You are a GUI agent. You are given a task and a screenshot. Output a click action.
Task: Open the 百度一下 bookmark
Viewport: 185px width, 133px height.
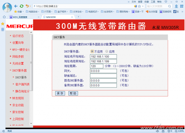click(x=138, y=12)
